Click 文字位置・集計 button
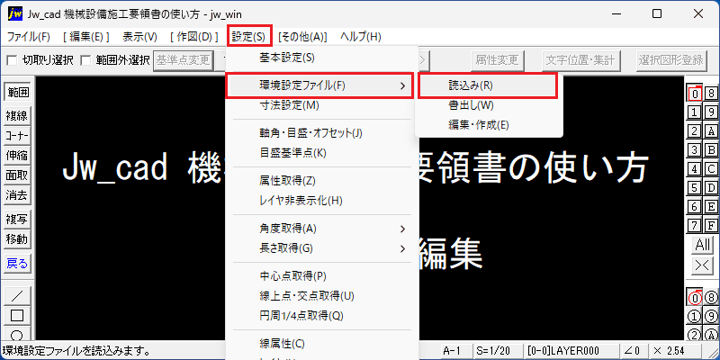The image size is (720, 360). (580, 60)
